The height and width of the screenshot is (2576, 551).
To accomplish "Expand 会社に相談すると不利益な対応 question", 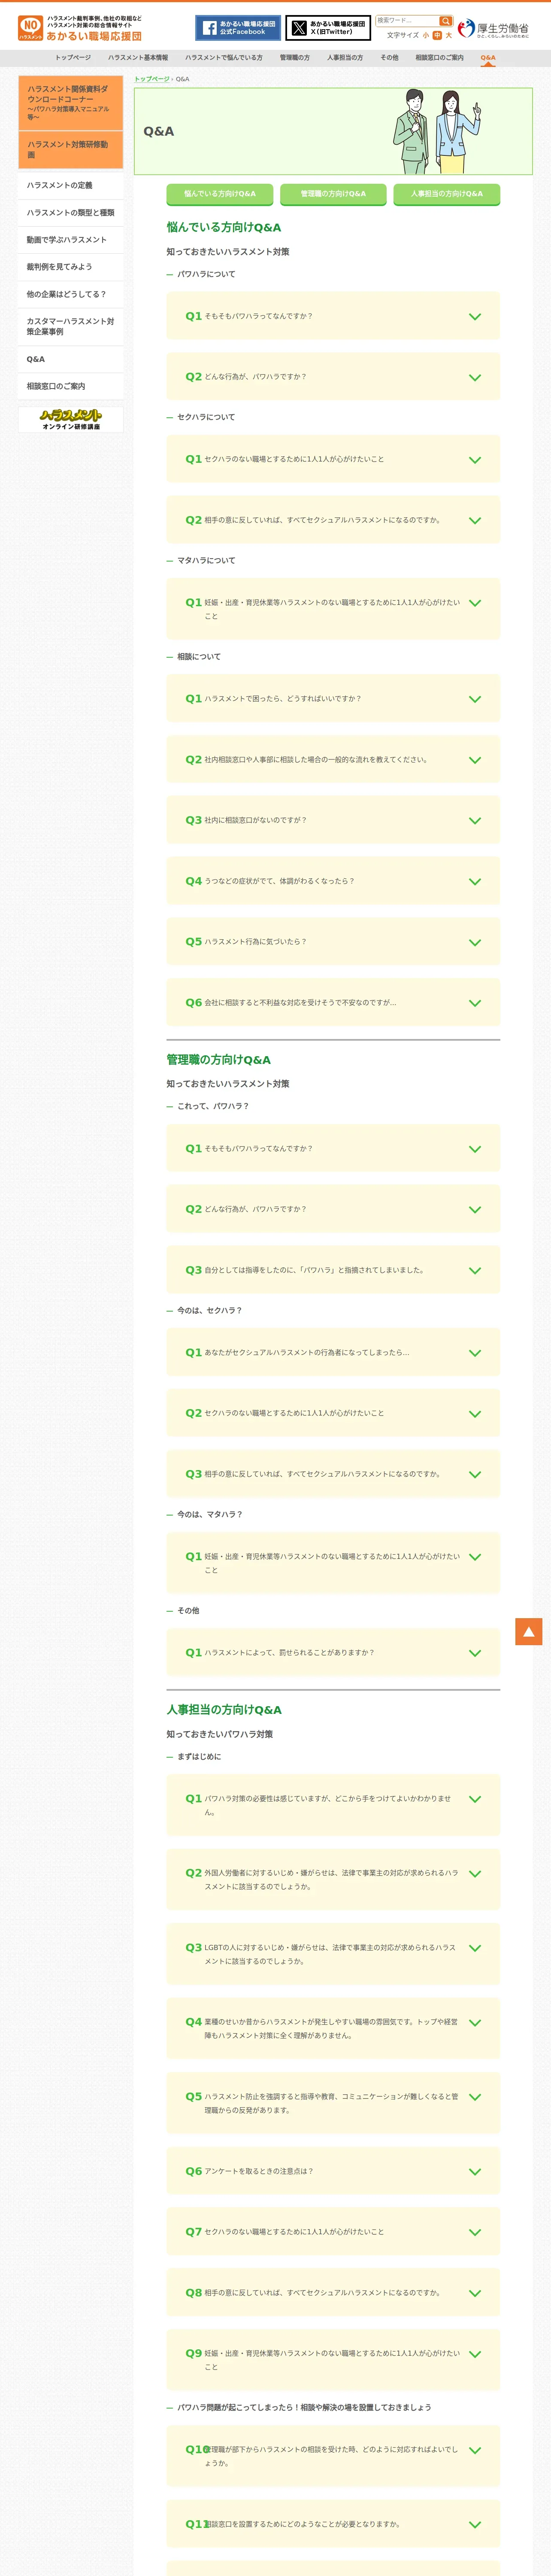I will (333, 1003).
